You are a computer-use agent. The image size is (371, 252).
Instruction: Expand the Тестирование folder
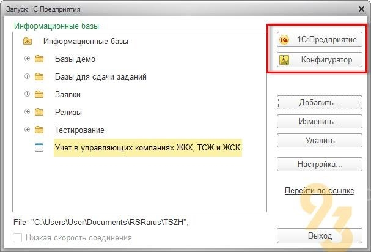click(x=28, y=129)
